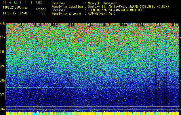Click the meteor count value 106
This screenshot has width=181, height=115.
(x=43, y=13)
